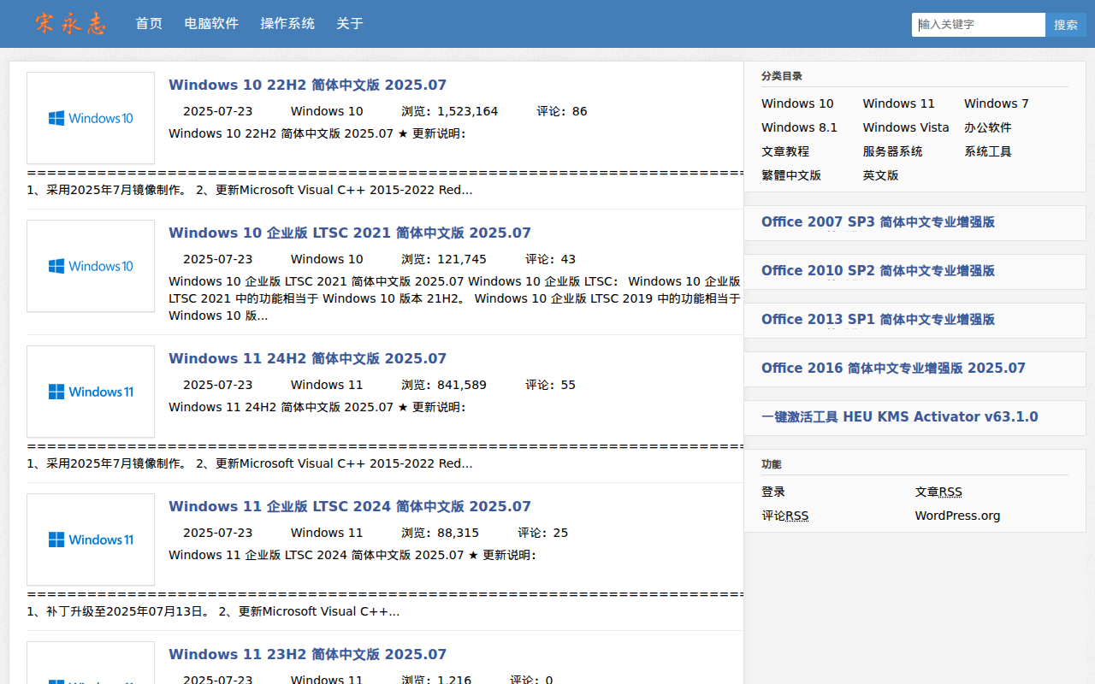Viewport: 1095px width, 684px height.
Task: Click 评论: 55 comment count
Action: (551, 385)
